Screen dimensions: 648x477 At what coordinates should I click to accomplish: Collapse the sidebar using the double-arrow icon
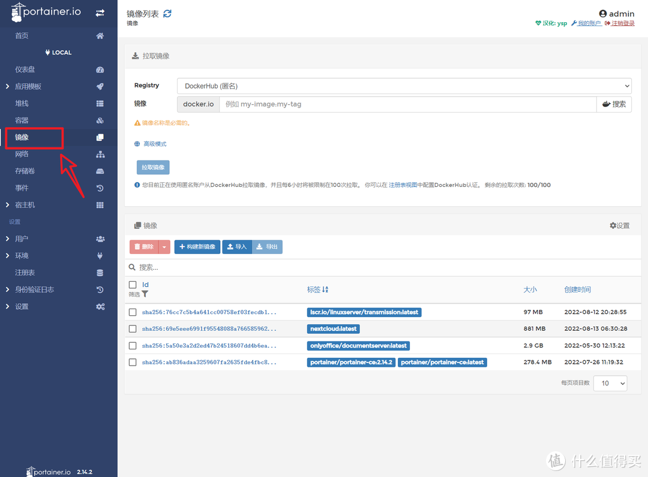click(x=100, y=12)
